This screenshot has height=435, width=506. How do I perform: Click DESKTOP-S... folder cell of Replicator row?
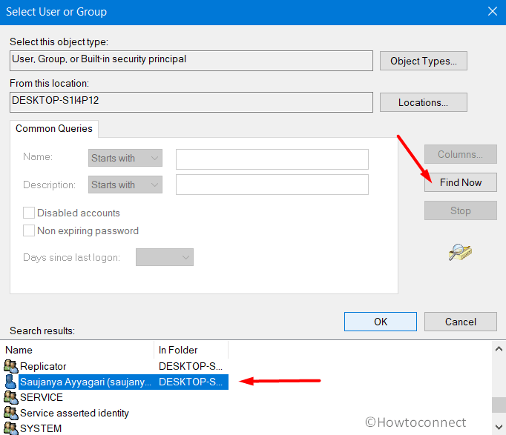pyautogui.click(x=191, y=366)
